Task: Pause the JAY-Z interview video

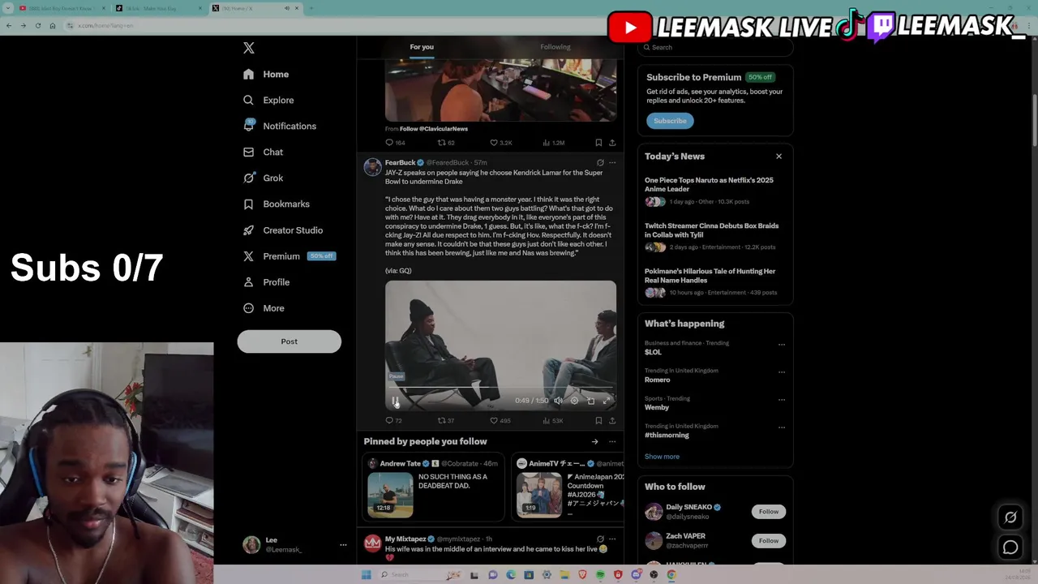Action: tap(395, 400)
